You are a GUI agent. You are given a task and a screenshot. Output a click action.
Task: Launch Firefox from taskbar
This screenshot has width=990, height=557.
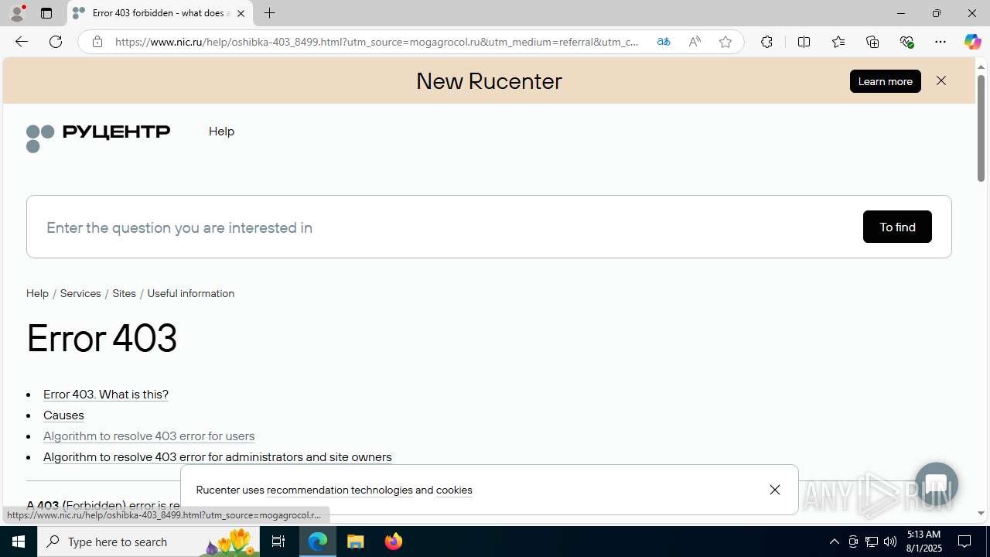click(x=394, y=542)
